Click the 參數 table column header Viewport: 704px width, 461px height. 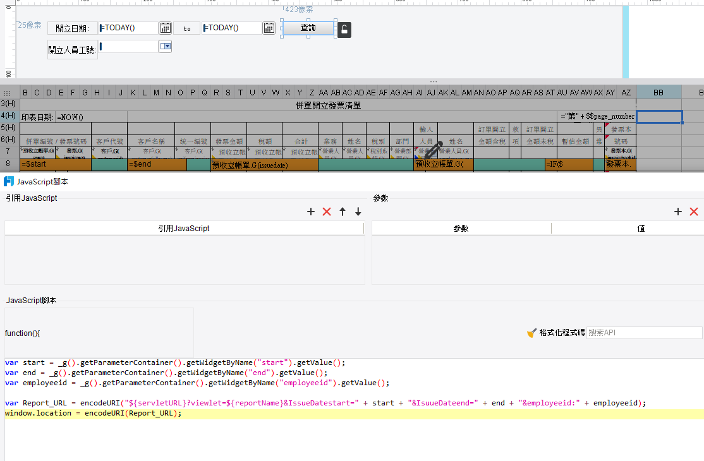tap(461, 228)
